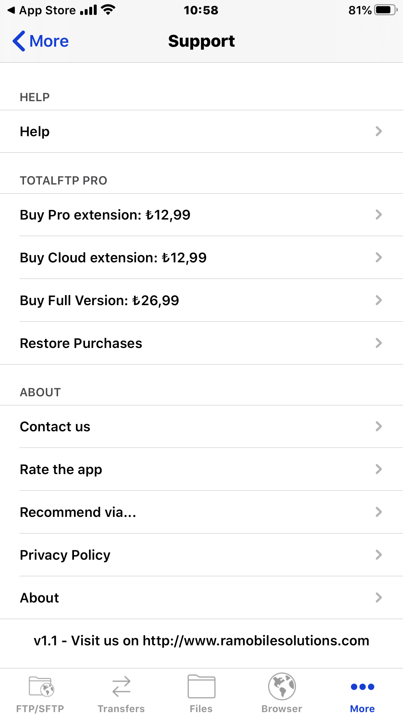Open the Contact us entry

tap(201, 426)
